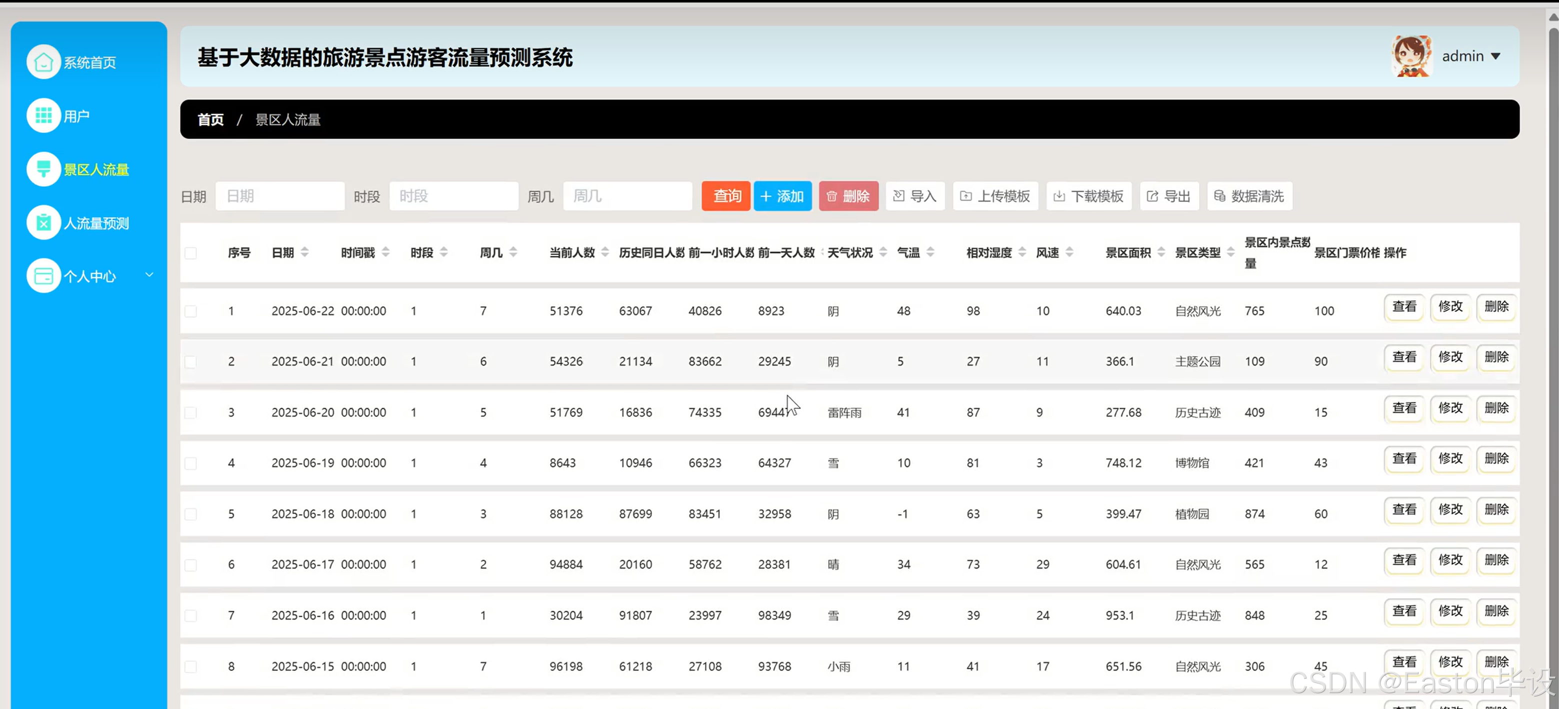This screenshot has width=1559, height=709.
Task: Sort by the 天气状况 column arrows
Action: click(x=883, y=252)
